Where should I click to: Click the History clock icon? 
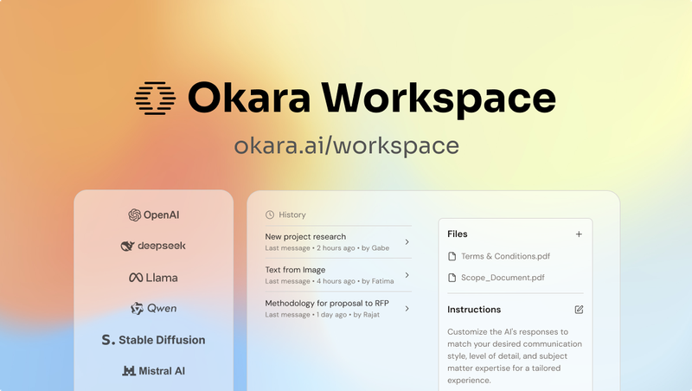tap(270, 215)
